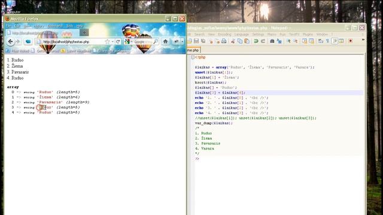Screen dimensions: 383x215
Task: Open Notepad++ Search menu
Action: 199,35
